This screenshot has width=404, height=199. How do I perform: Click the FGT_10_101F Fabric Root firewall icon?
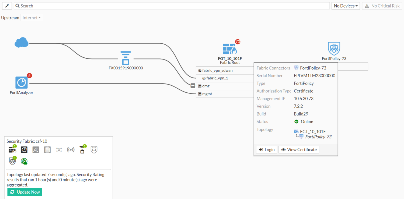229,48
